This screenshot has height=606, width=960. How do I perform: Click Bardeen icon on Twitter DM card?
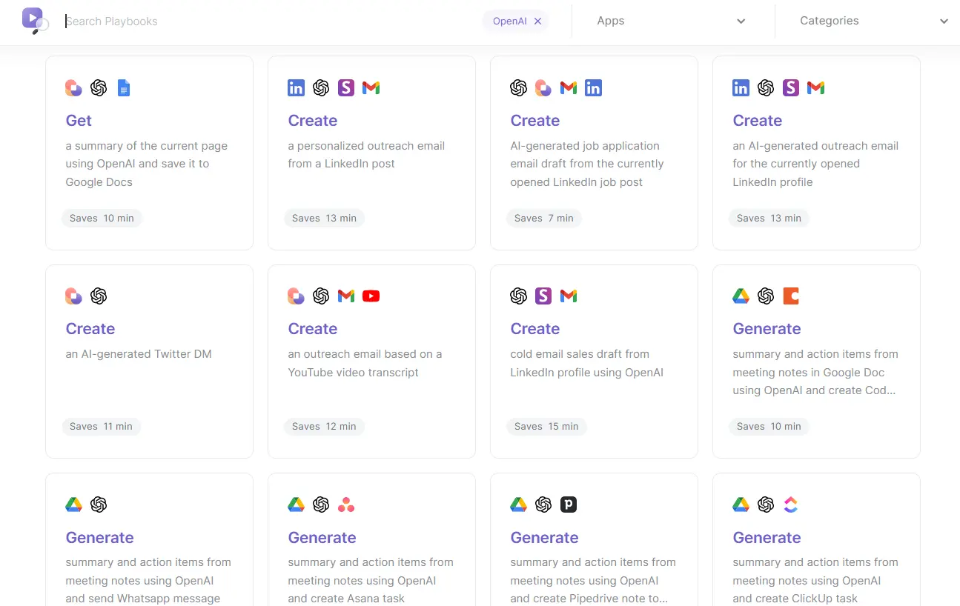tap(73, 296)
